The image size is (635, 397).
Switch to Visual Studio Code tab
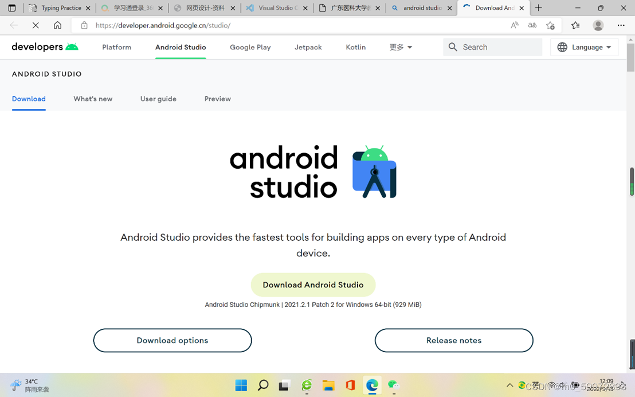(x=277, y=7)
